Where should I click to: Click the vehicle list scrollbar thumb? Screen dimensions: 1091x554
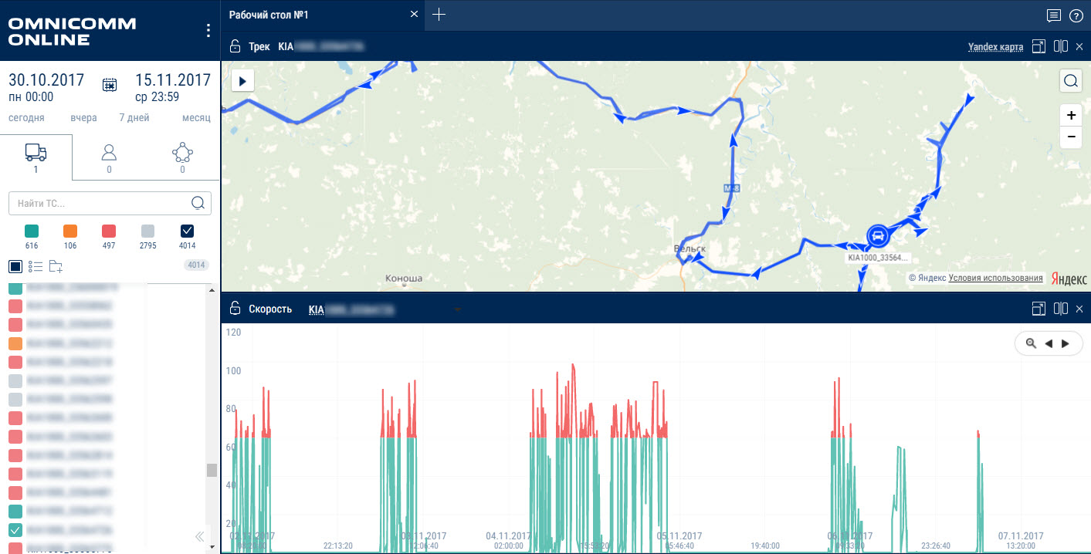point(212,470)
